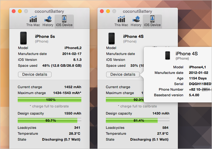Select iOS version value 8.1.3
212x149 pixels.
click(78, 60)
